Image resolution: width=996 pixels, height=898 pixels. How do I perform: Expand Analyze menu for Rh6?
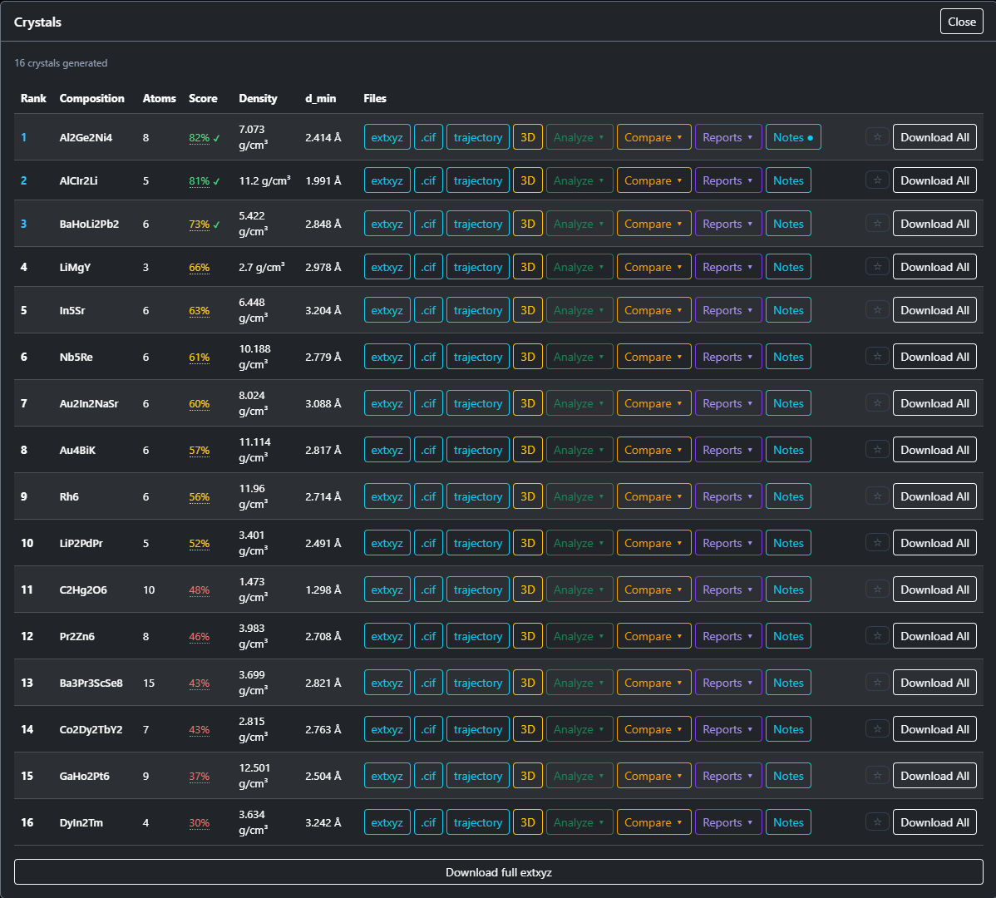(x=579, y=496)
